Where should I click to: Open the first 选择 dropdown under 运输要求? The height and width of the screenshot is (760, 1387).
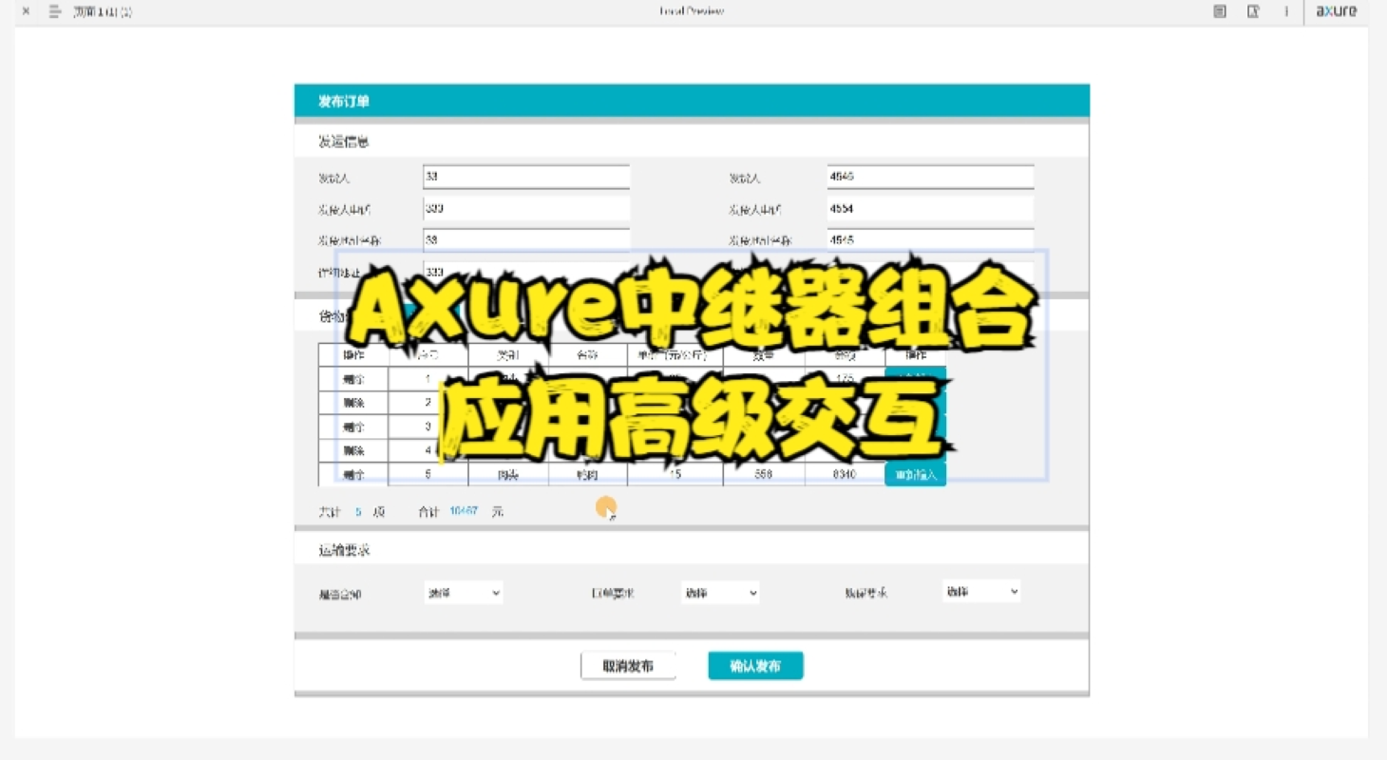[x=464, y=593]
